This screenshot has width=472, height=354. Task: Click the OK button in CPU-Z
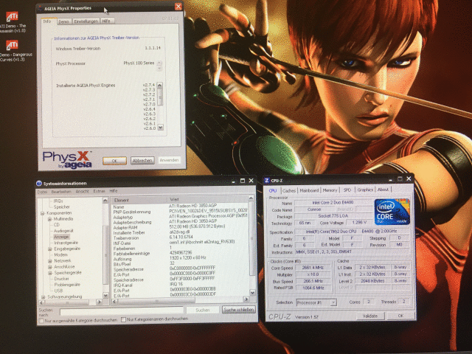(400, 316)
